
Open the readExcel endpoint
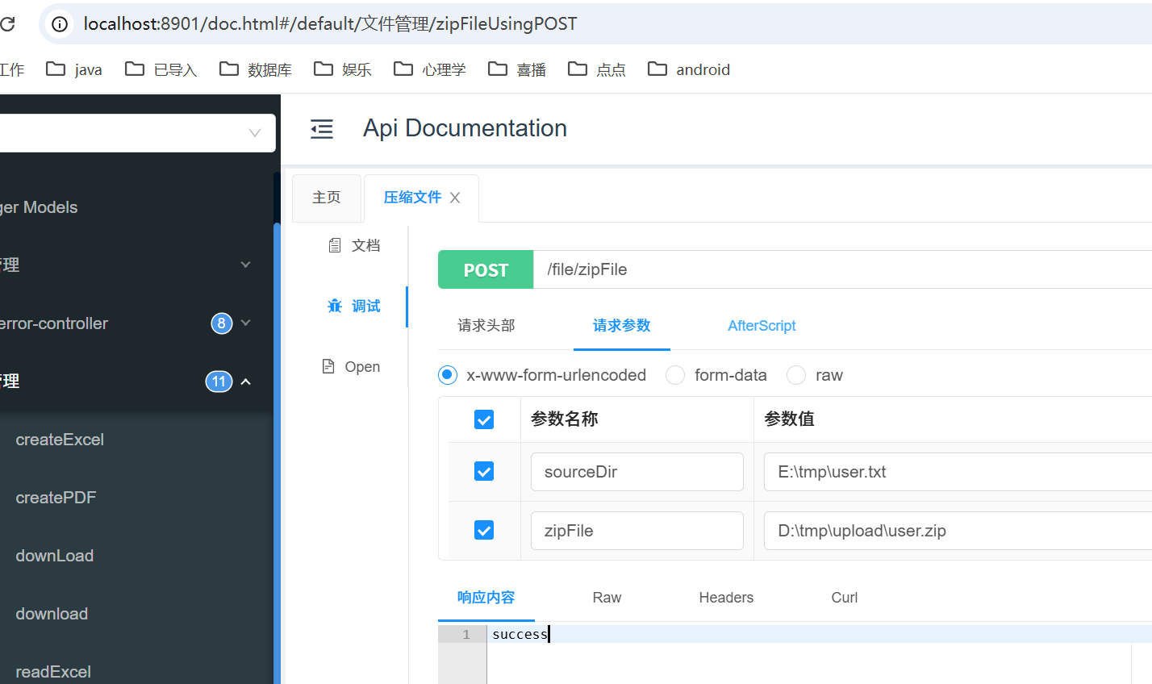[52, 671]
